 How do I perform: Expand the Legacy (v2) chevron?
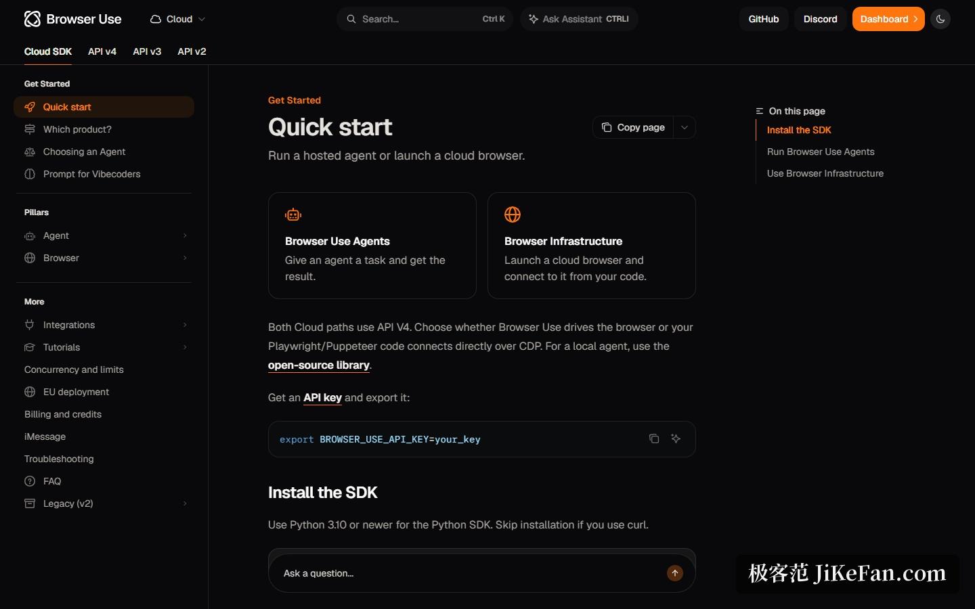coord(185,503)
